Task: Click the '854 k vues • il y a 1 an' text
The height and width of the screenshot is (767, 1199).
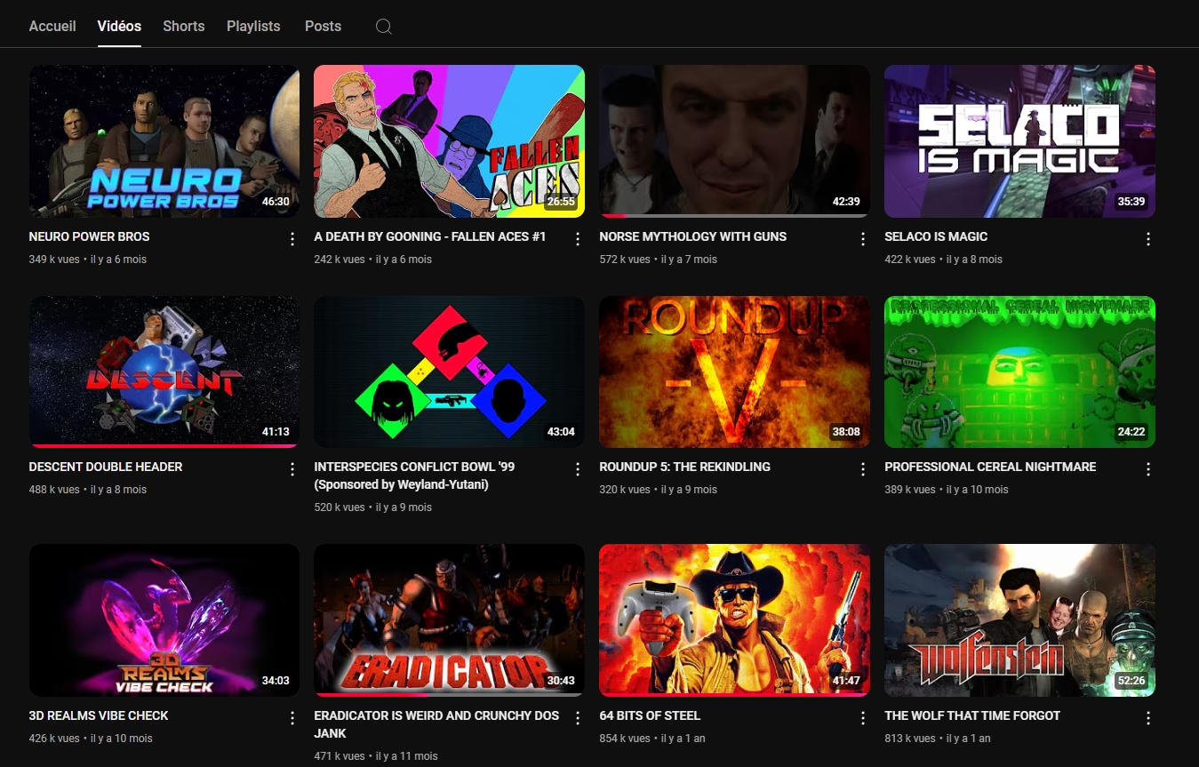Action: (652, 739)
